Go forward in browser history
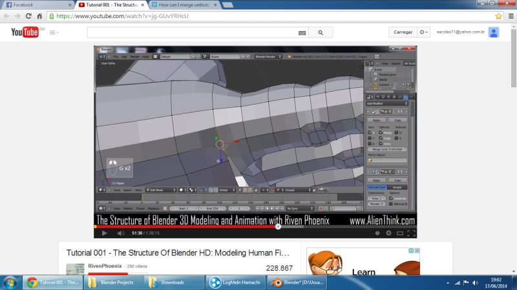Viewport: 517px width, 290px height. point(17,16)
